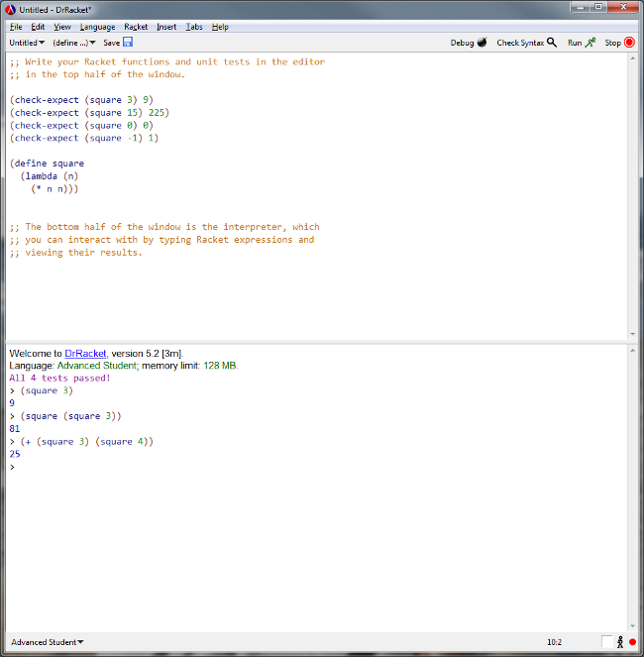The image size is (644, 657).
Task: Open the Racket menu
Action: (136, 27)
